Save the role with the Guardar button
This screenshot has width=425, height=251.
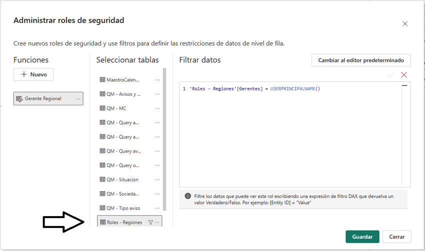tap(362, 237)
